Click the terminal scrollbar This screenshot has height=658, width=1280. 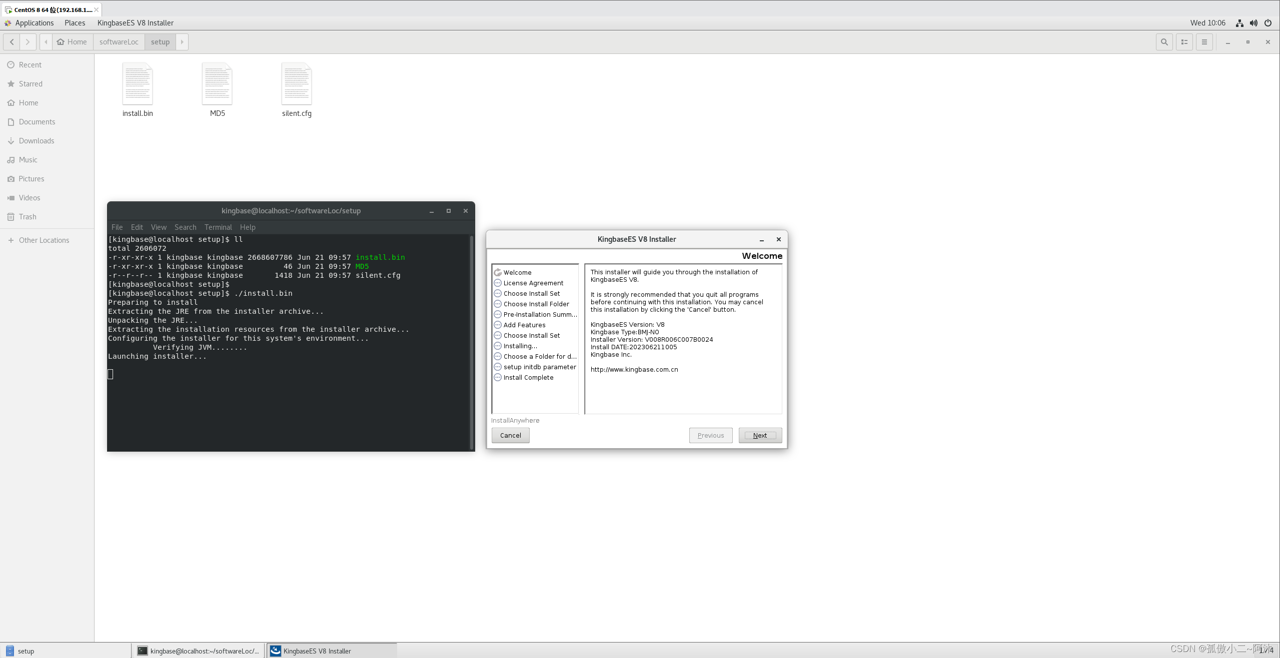(471, 342)
